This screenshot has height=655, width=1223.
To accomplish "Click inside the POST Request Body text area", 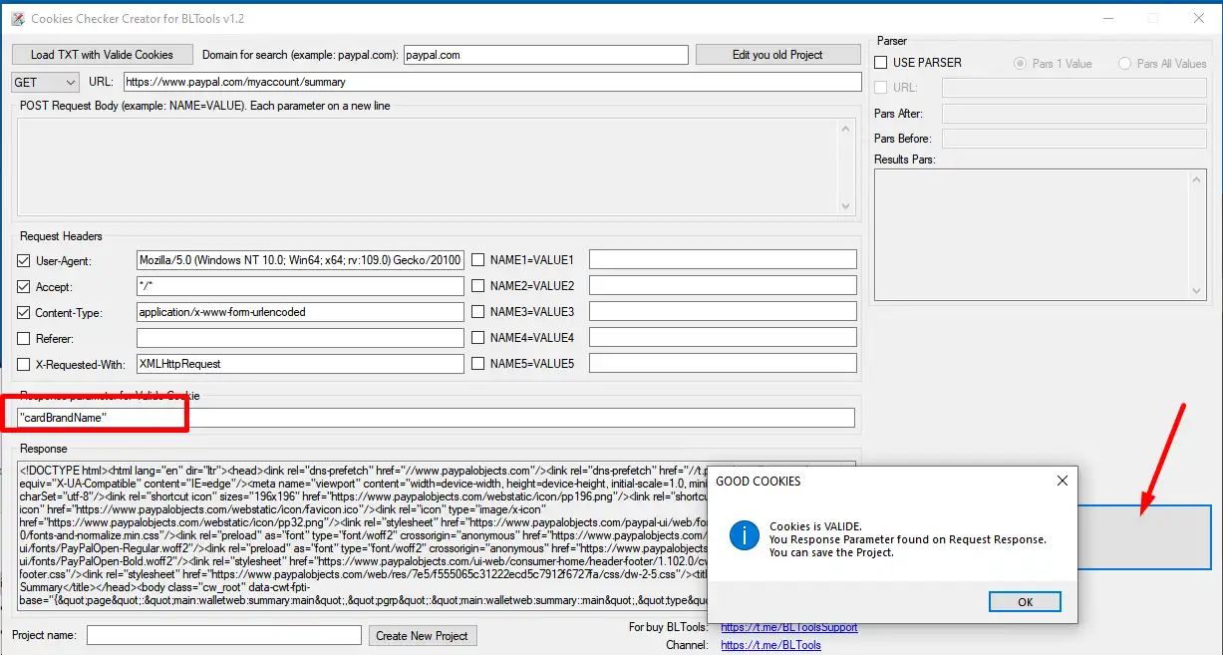I will point(429,165).
